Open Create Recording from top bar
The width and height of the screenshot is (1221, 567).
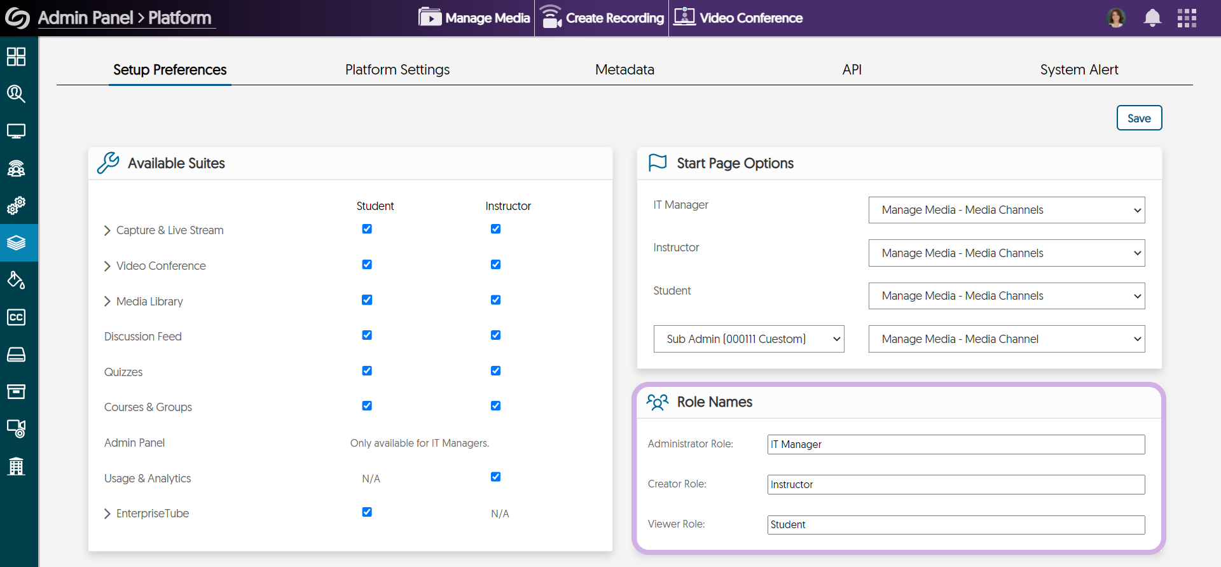pyautogui.click(x=602, y=18)
